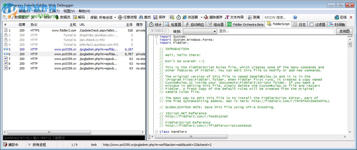The width and height of the screenshot is (357, 150).
Task: Click the 数据重放 (Replay) toolbar button
Action: pyautogui.click(x=19, y=17)
